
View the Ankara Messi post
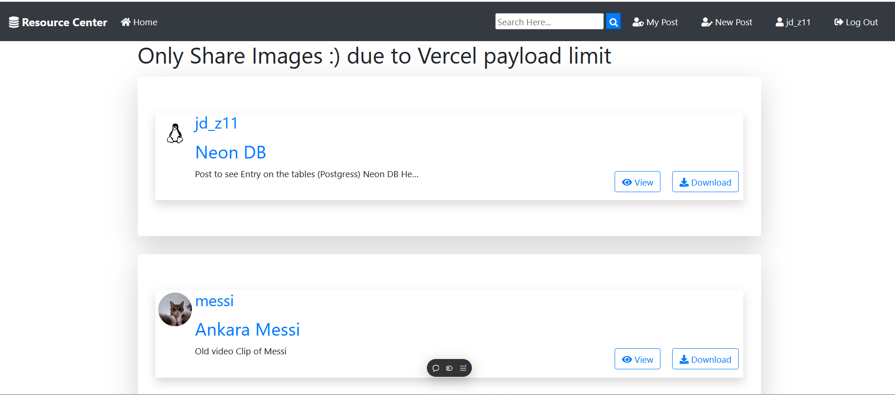coord(637,359)
